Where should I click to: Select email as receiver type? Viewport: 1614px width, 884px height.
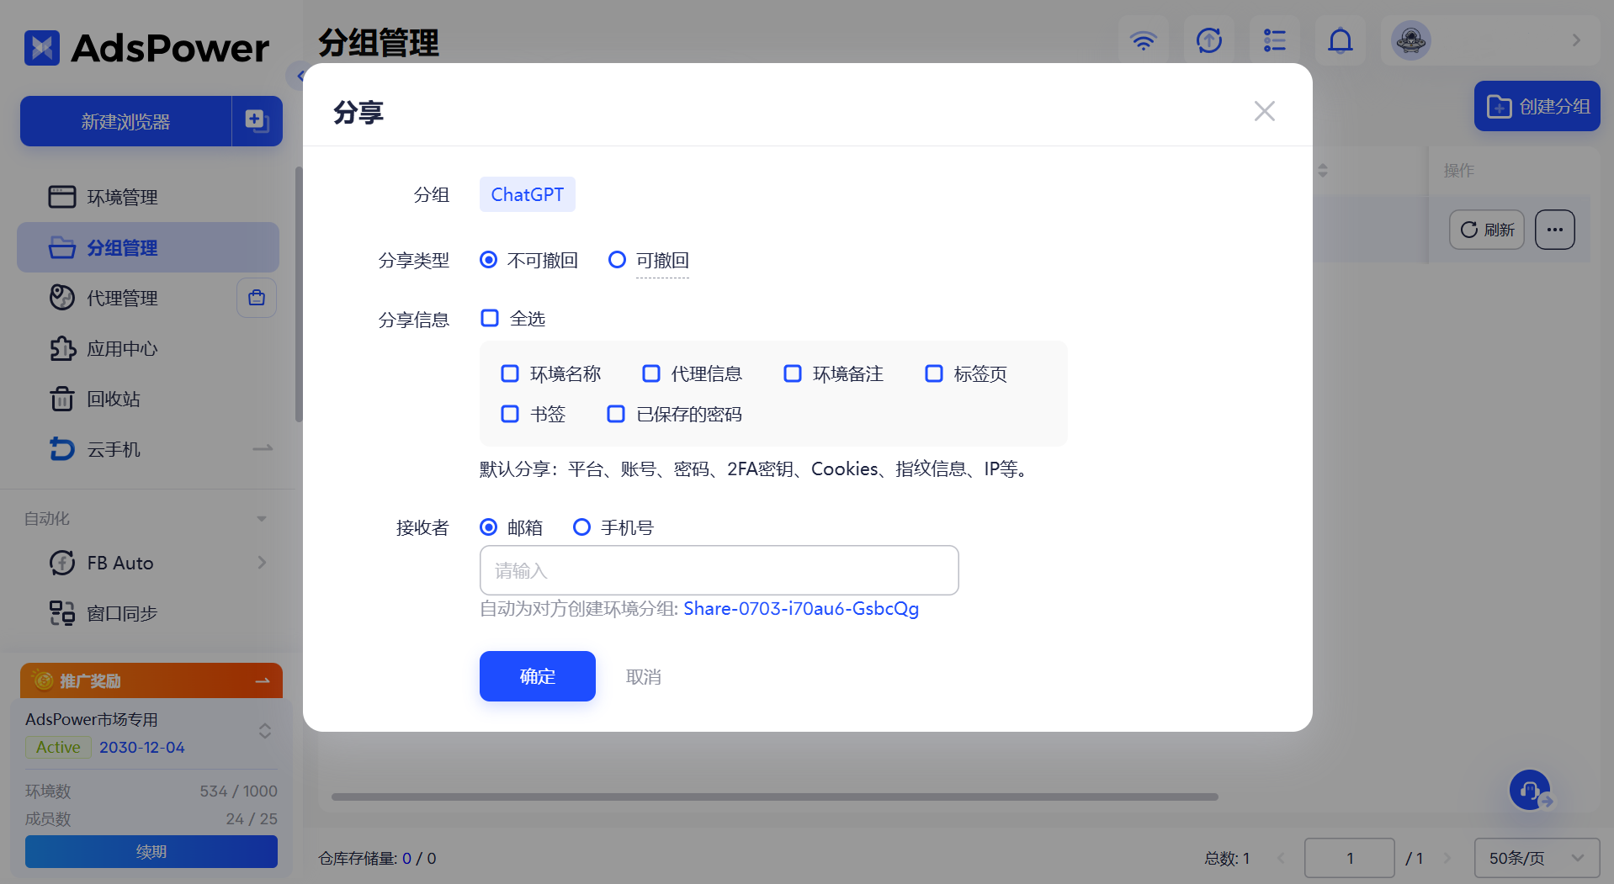click(x=488, y=527)
